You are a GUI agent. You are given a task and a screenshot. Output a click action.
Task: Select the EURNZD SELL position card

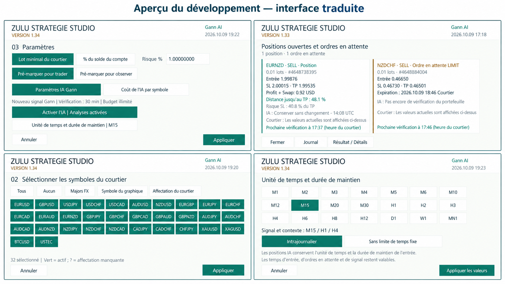(x=316, y=96)
